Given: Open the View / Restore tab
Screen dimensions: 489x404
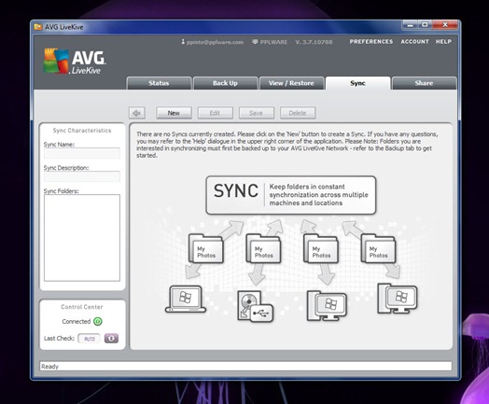Looking at the screenshot, I should coord(291,83).
